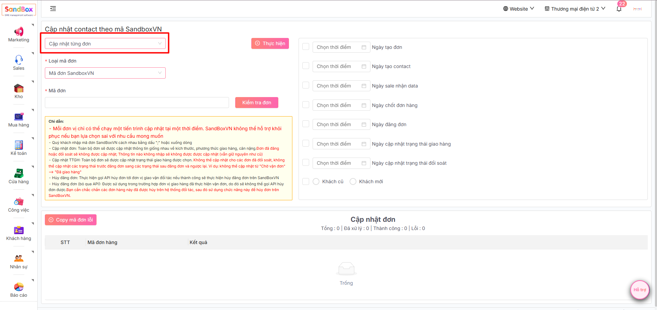This screenshot has height=310, width=657.
Task: Click the Thực hiện button
Action: coord(270,43)
